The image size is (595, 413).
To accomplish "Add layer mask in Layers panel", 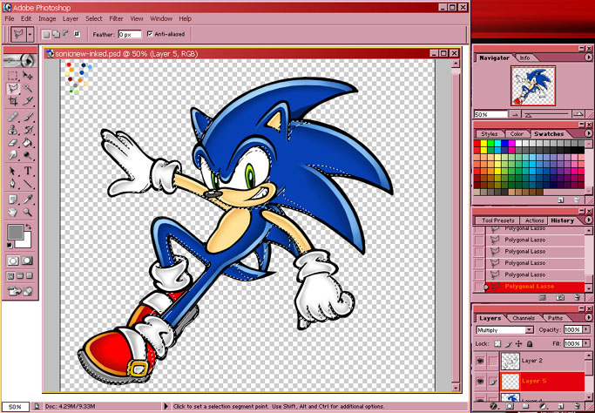I will tap(510, 406).
